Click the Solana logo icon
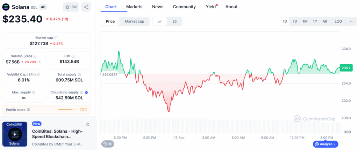 (x=6, y=7)
